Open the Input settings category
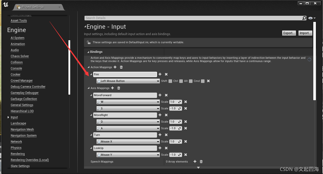This screenshot has width=323, height=174. 14,117
